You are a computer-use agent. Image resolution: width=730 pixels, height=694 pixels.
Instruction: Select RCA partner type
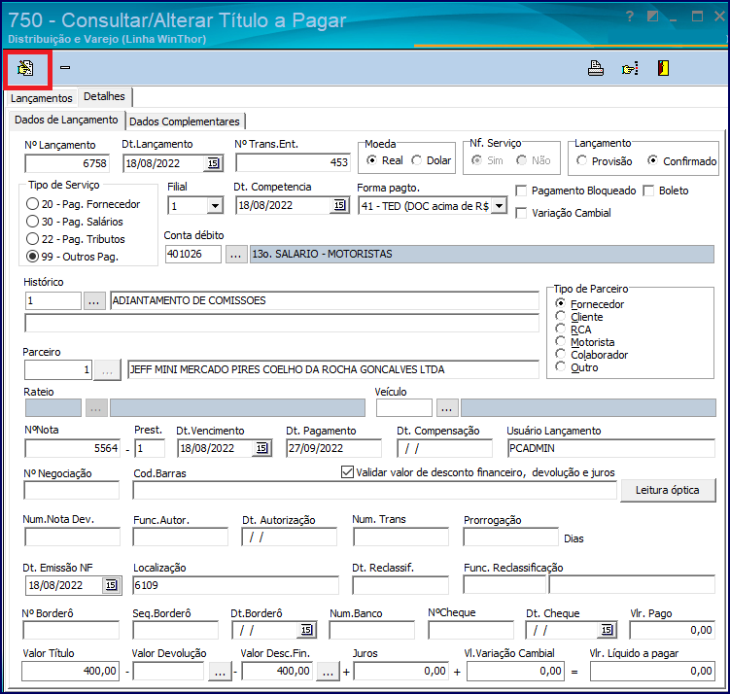tap(561, 330)
